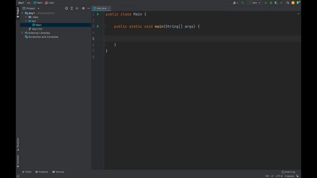The image size is (317, 178).
Task: Click main method in navigation breadcrumb
Action: [x=50, y=3]
